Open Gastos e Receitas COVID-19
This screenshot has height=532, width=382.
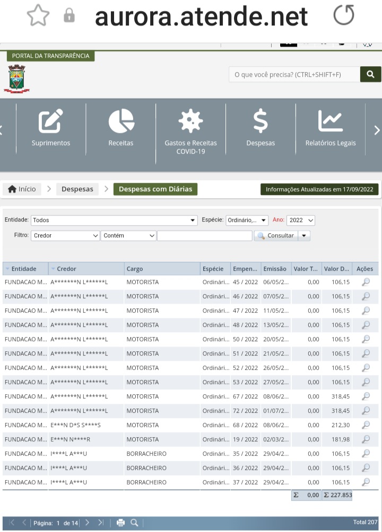click(x=190, y=131)
